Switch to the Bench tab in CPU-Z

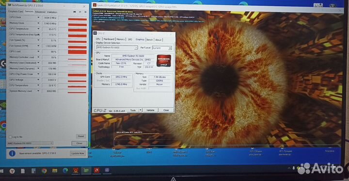click(x=150, y=40)
